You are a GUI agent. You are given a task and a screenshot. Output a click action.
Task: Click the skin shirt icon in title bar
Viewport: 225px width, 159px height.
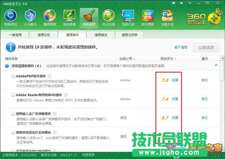[x=182, y=3]
